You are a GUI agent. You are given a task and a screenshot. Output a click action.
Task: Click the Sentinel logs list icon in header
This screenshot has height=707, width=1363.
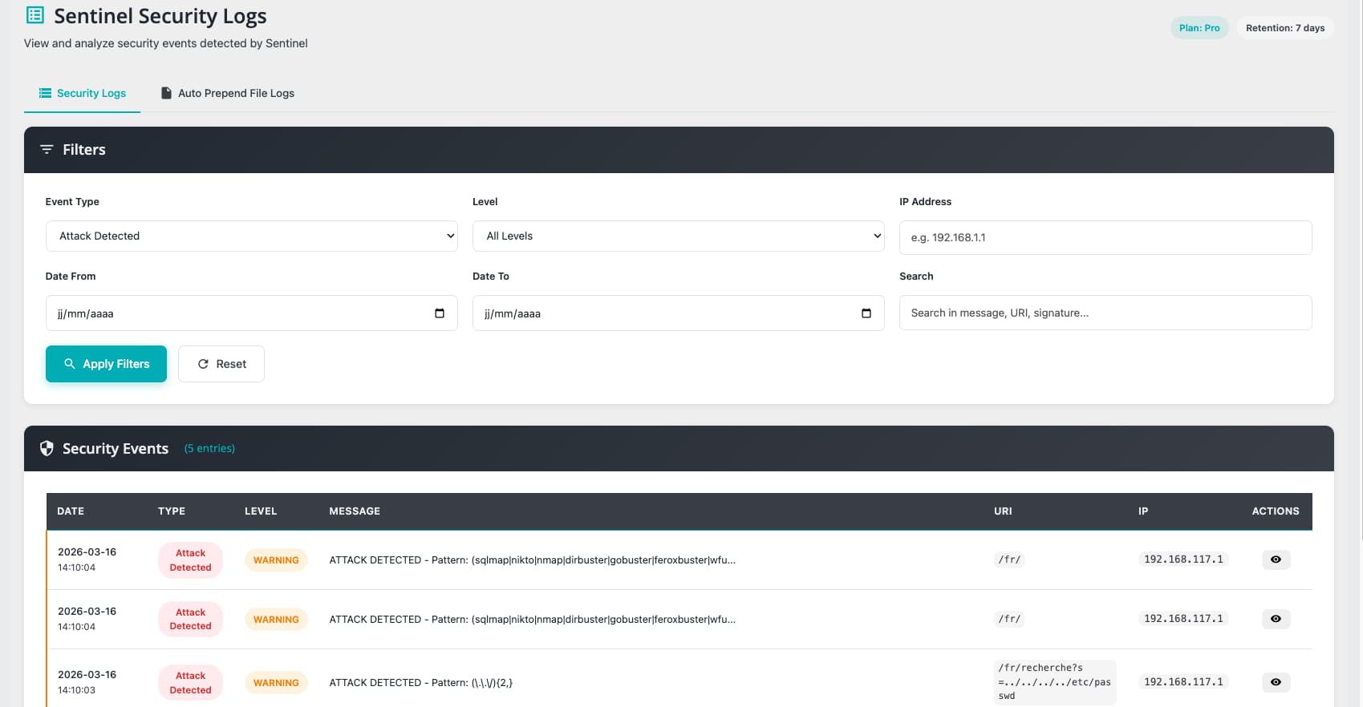coord(35,15)
